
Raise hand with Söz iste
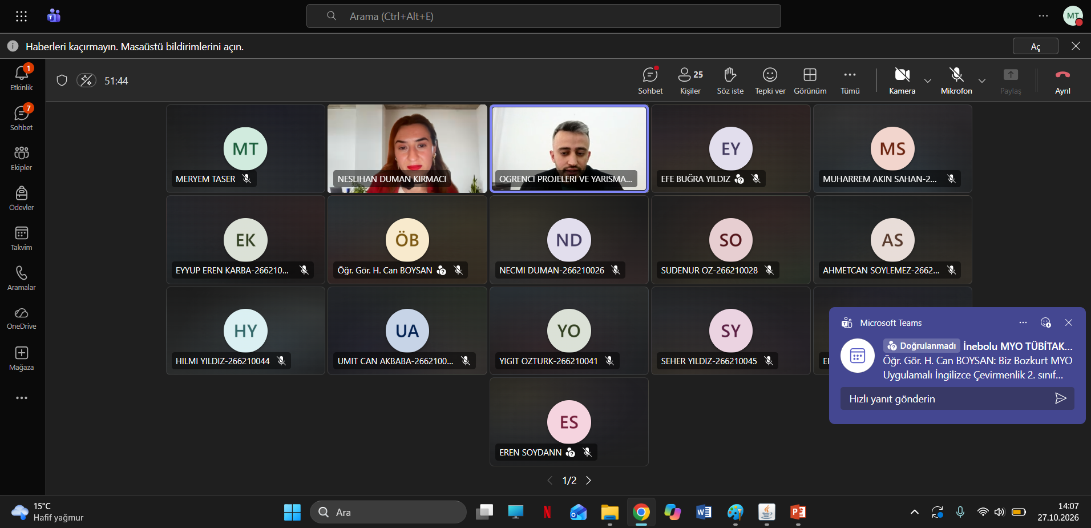(x=730, y=80)
